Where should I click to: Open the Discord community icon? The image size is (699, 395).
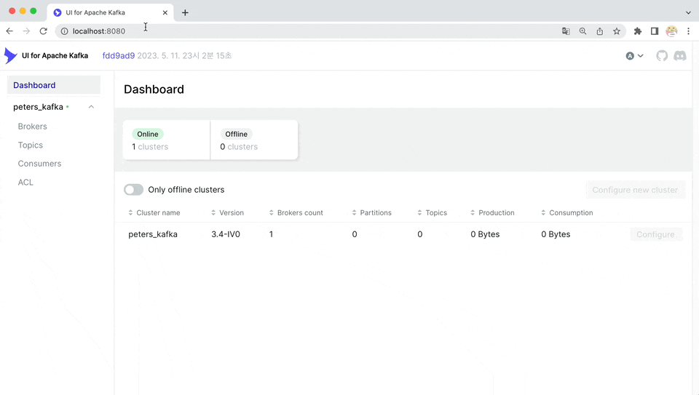point(680,56)
